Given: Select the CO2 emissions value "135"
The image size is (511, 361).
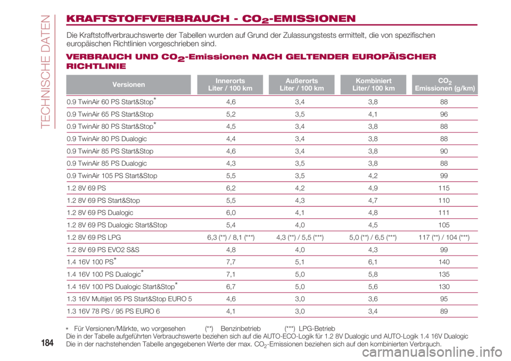Looking at the screenshot, I should [444, 275].
